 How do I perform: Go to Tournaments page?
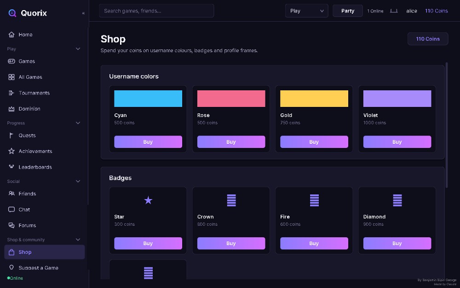tap(45, 93)
